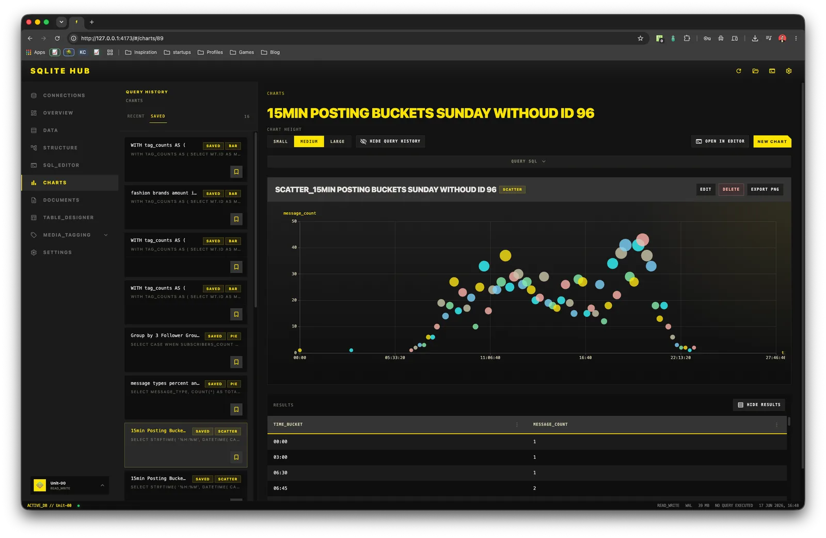Open the folder icon in app header
Screen dimensions: 826x538
pyautogui.click(x=755, y=71)
